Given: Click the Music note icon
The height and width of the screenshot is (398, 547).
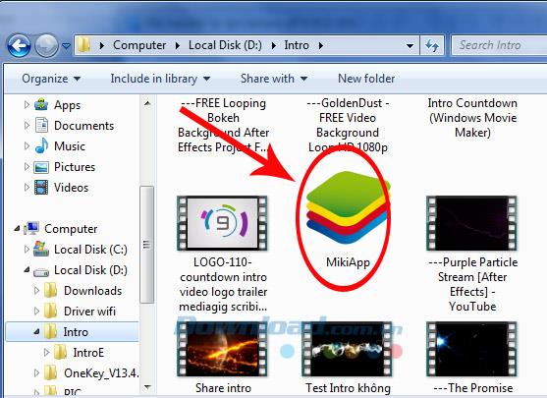Looking at the screenshot, I should coord(41,145).
